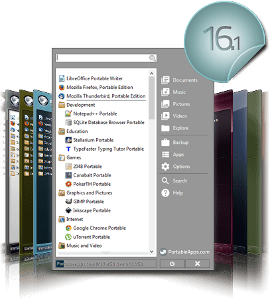Click the Google Chrome Portable icon

click(x=68, y=228)
